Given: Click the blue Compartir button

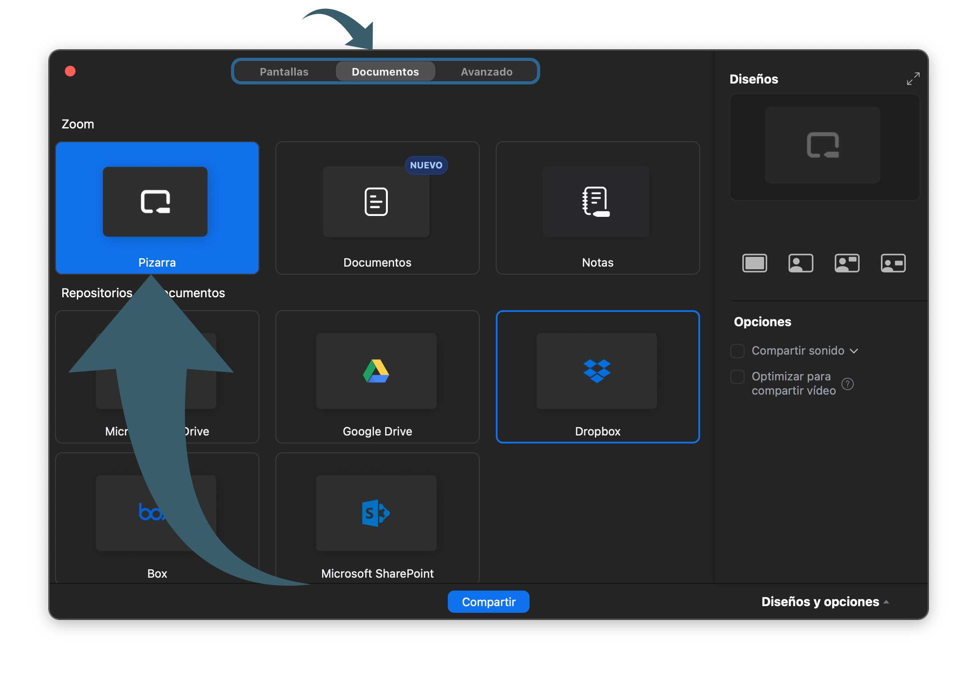Looking at the screenshot, I should (488, 602).
